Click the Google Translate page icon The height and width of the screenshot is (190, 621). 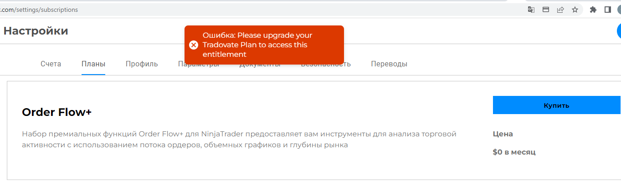click(x=531, y=10)
